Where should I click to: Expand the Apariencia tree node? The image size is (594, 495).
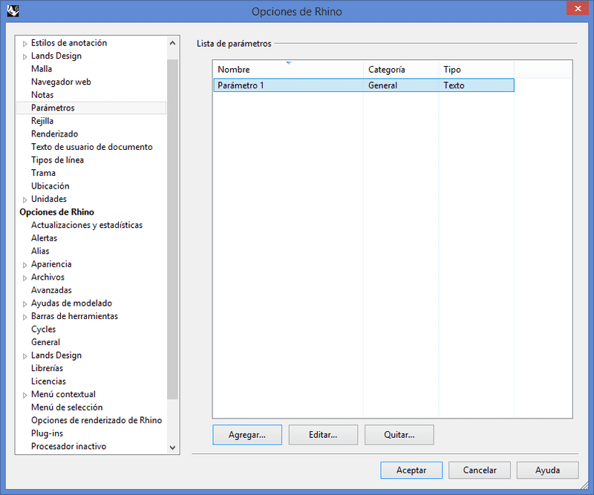click(x=25, y=265)
